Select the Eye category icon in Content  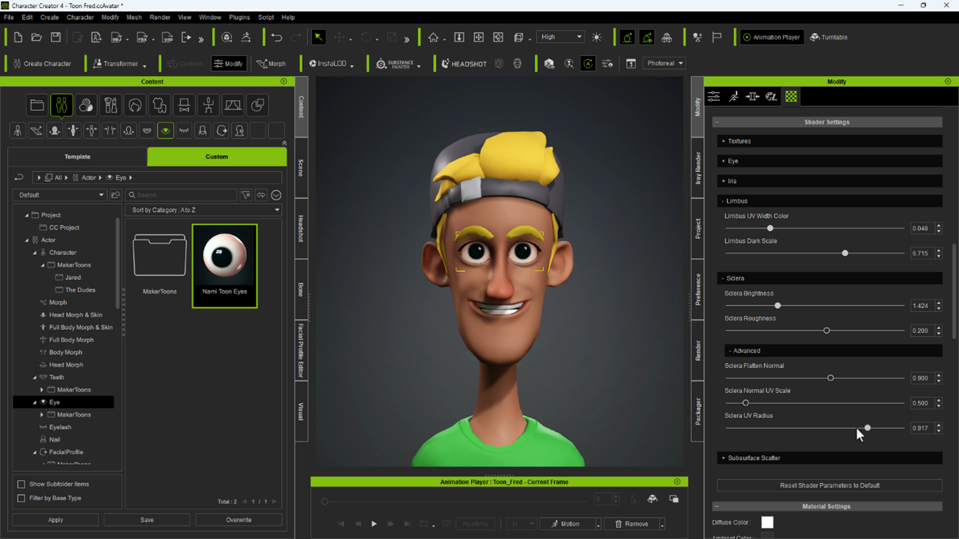coord(166,131)
